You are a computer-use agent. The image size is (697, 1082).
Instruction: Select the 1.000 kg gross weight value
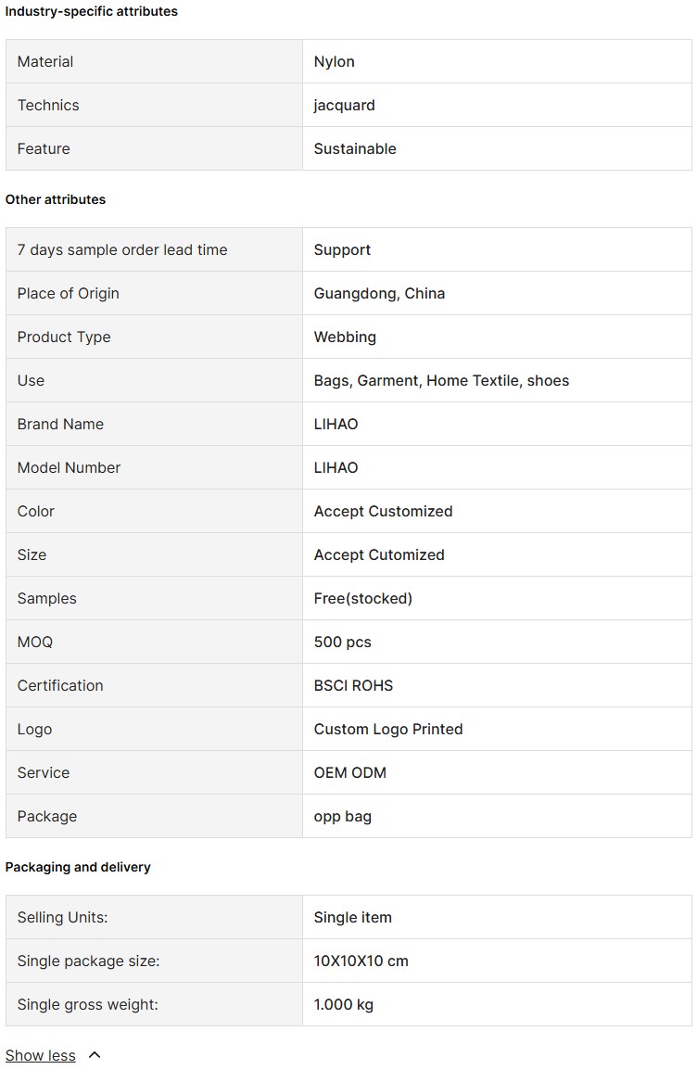(x=343, y=1004)
